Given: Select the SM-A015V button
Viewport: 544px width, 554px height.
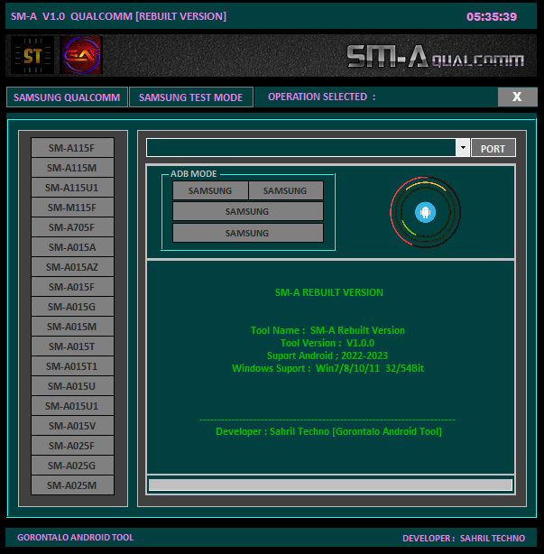Looking at the screenshot, I should 72,426.
